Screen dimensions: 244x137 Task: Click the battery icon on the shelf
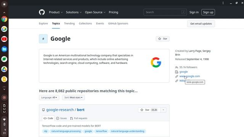coord(4,124)
